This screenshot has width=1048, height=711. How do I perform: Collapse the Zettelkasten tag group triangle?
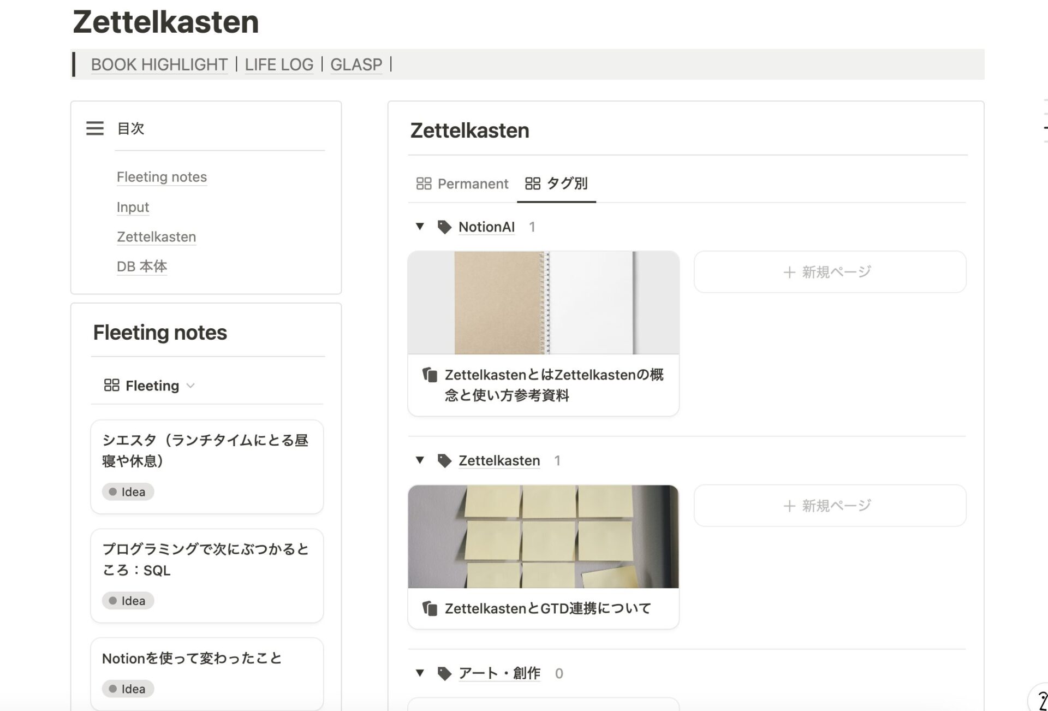click(420, 460)
